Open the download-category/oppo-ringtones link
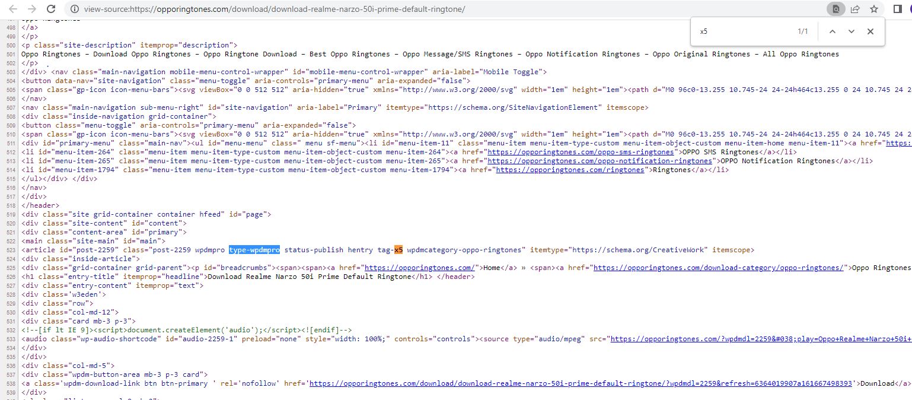The height and width of the screenshot is (400, 912). [718, 268]
